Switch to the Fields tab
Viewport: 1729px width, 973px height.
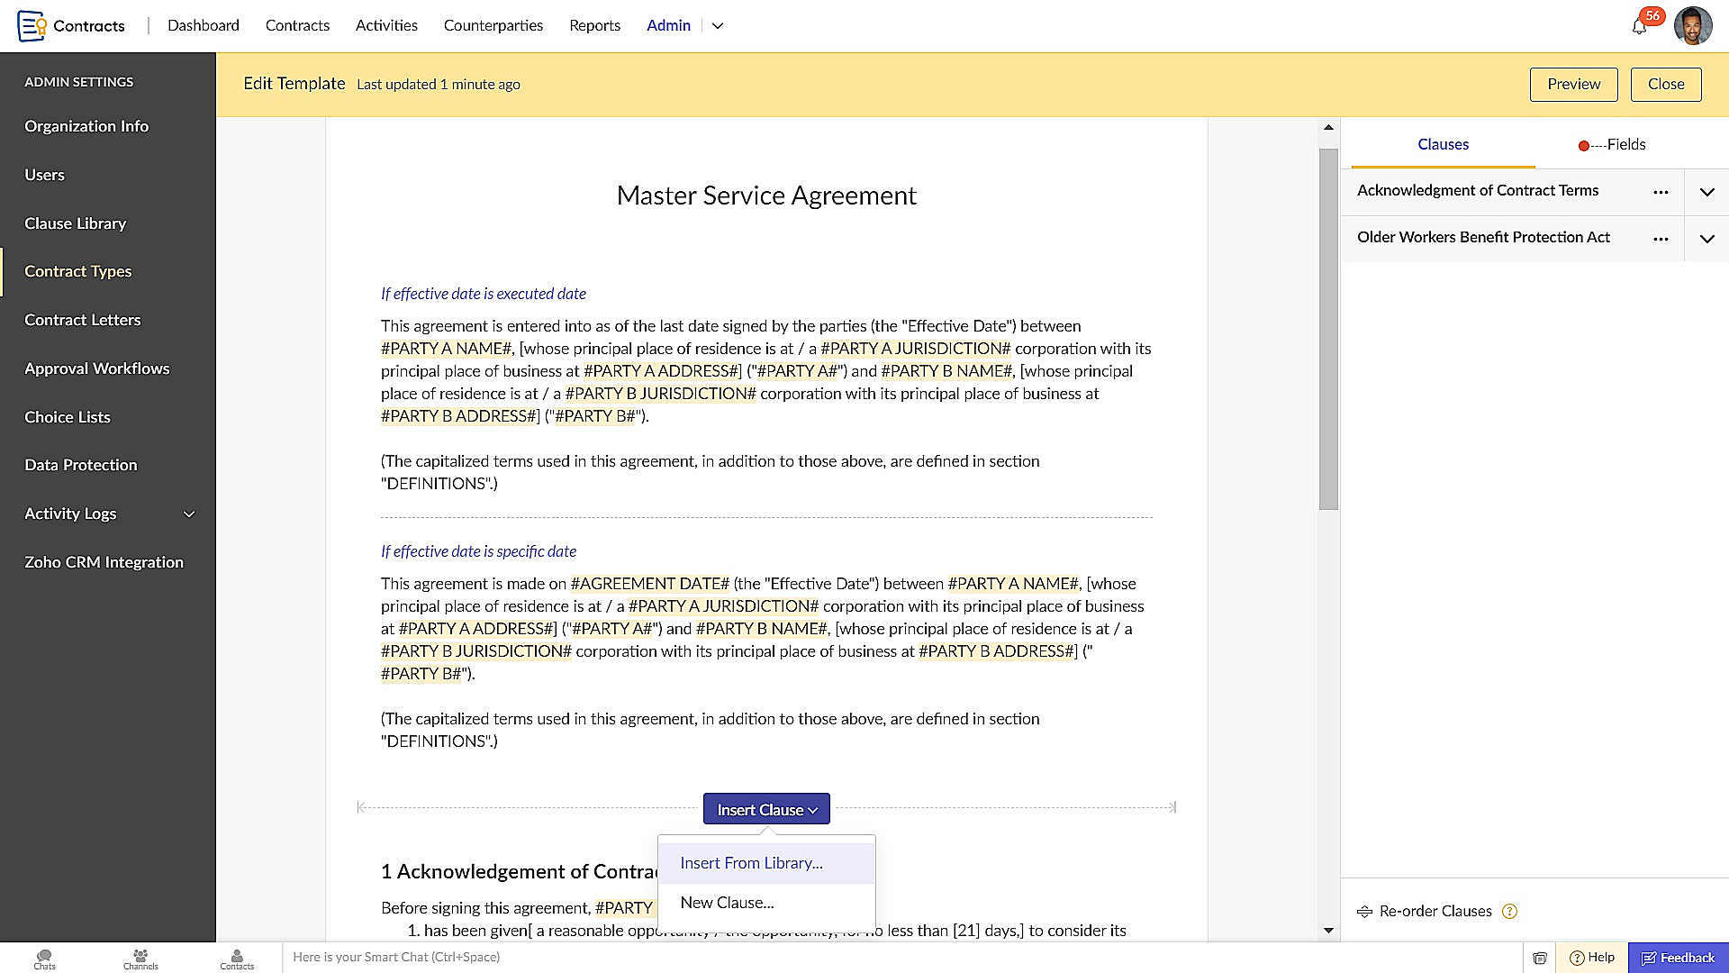coord(1623,144)
